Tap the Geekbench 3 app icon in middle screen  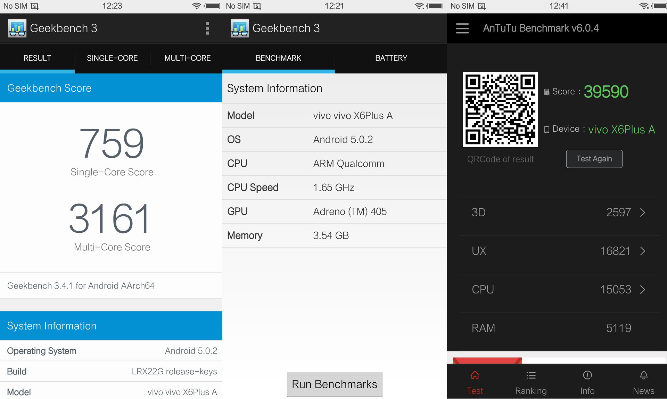pyautogui.click(x=239, y=28)
